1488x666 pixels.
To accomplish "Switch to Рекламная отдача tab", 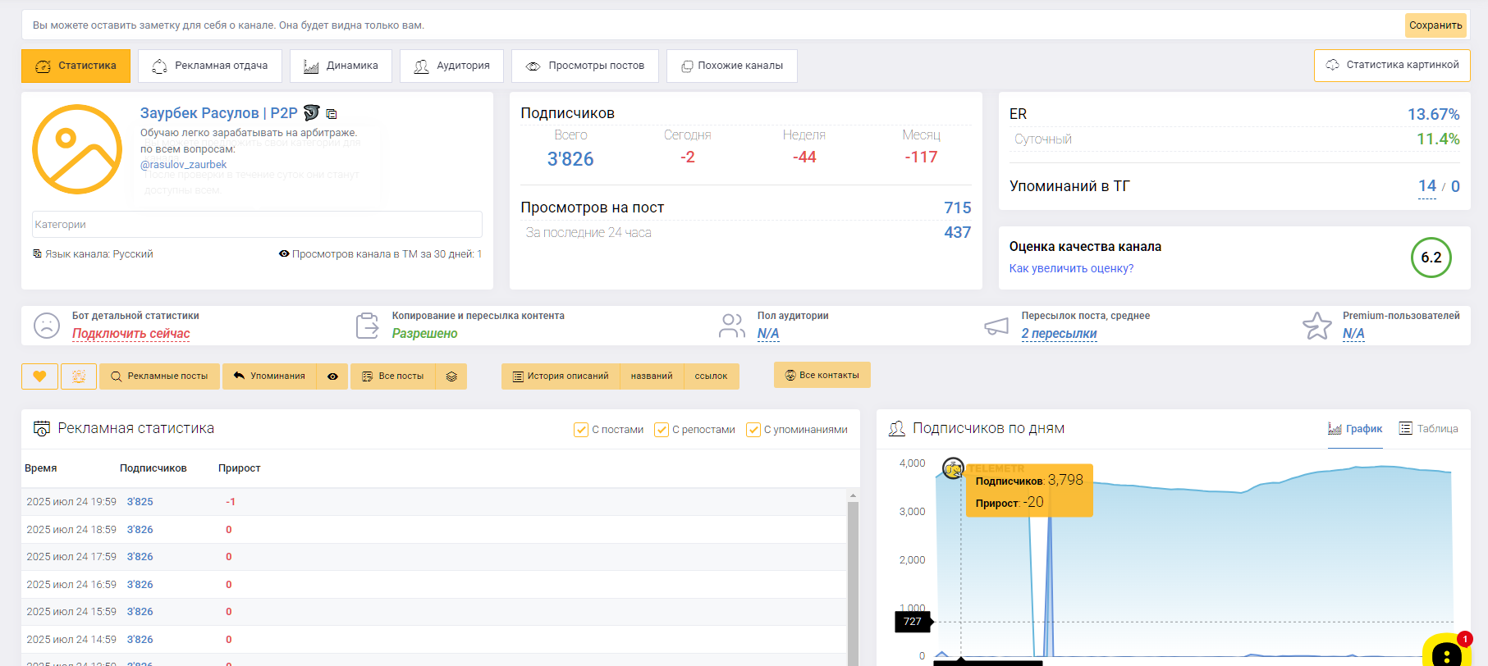I will [210, 66].
